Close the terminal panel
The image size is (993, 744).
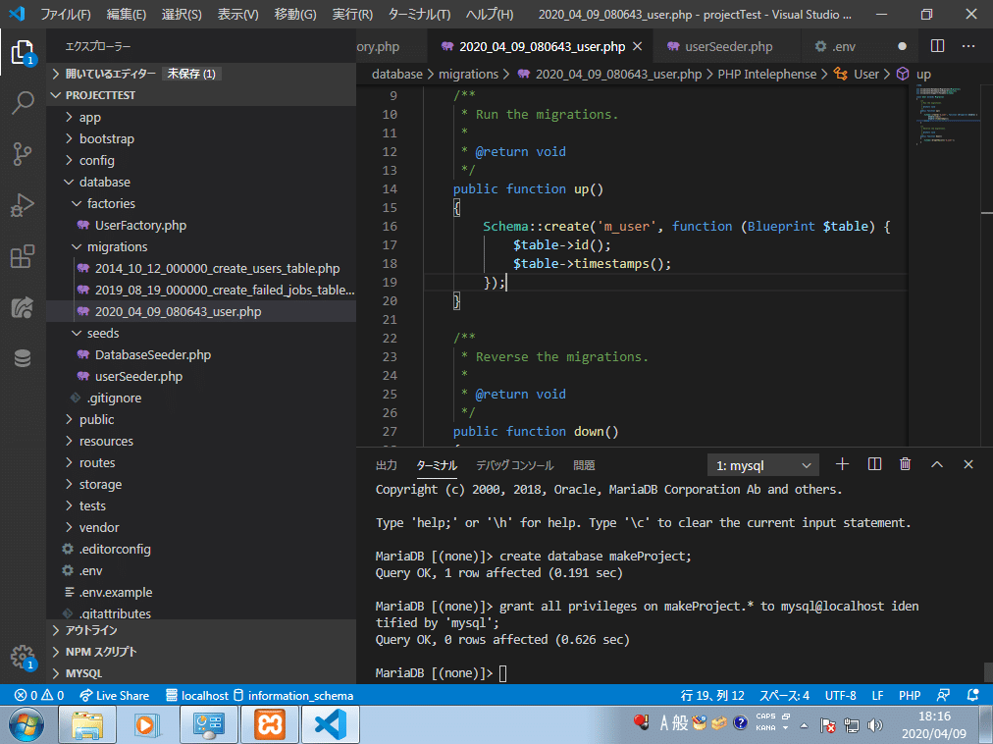pyautogui.click(x=968, y=464)
